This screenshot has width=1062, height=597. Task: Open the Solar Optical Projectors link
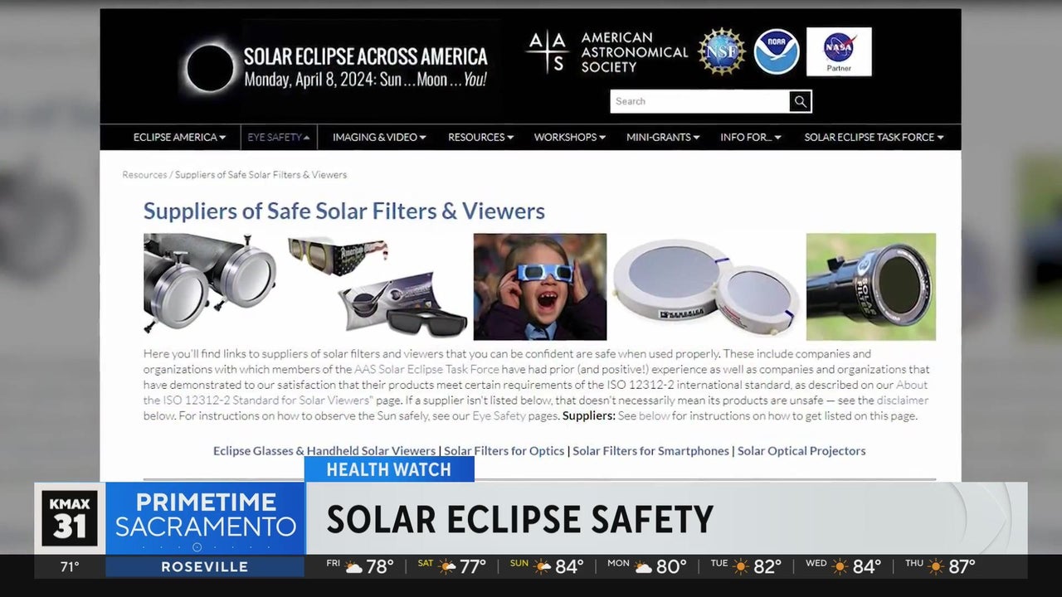click(801, 451)
